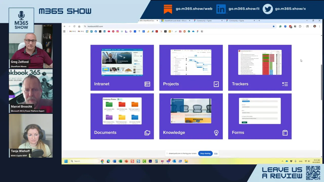Open the Projects tile
The image size is (324, 182).
(x=191, y=68)
